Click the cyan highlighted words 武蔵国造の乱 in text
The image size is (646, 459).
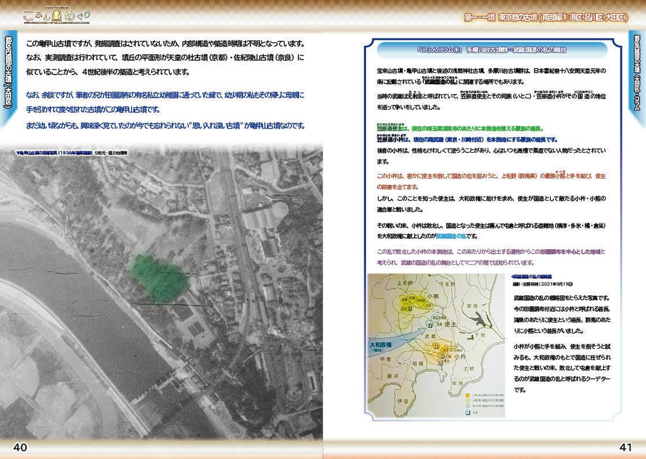(x=451, y=236)
